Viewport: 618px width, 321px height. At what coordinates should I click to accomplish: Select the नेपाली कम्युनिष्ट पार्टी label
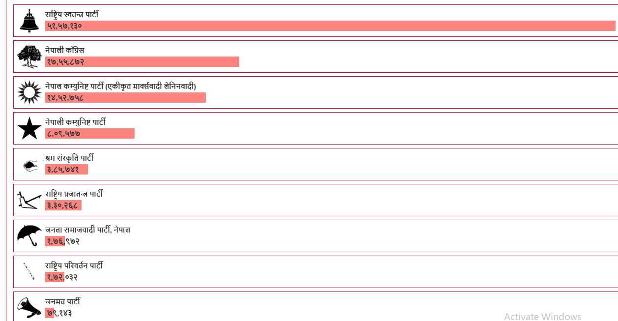tap(76, 122)
